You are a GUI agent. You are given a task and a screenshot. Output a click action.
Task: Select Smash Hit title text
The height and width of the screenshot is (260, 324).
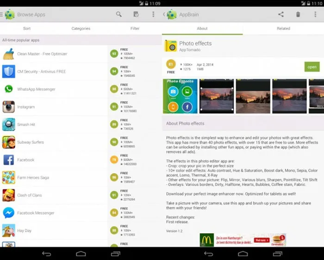(26, 125)
